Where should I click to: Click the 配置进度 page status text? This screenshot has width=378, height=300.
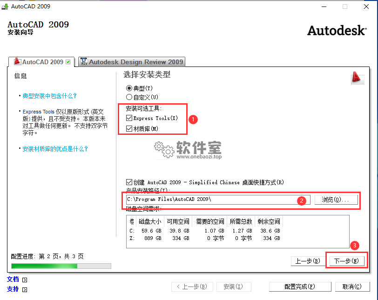47,256
